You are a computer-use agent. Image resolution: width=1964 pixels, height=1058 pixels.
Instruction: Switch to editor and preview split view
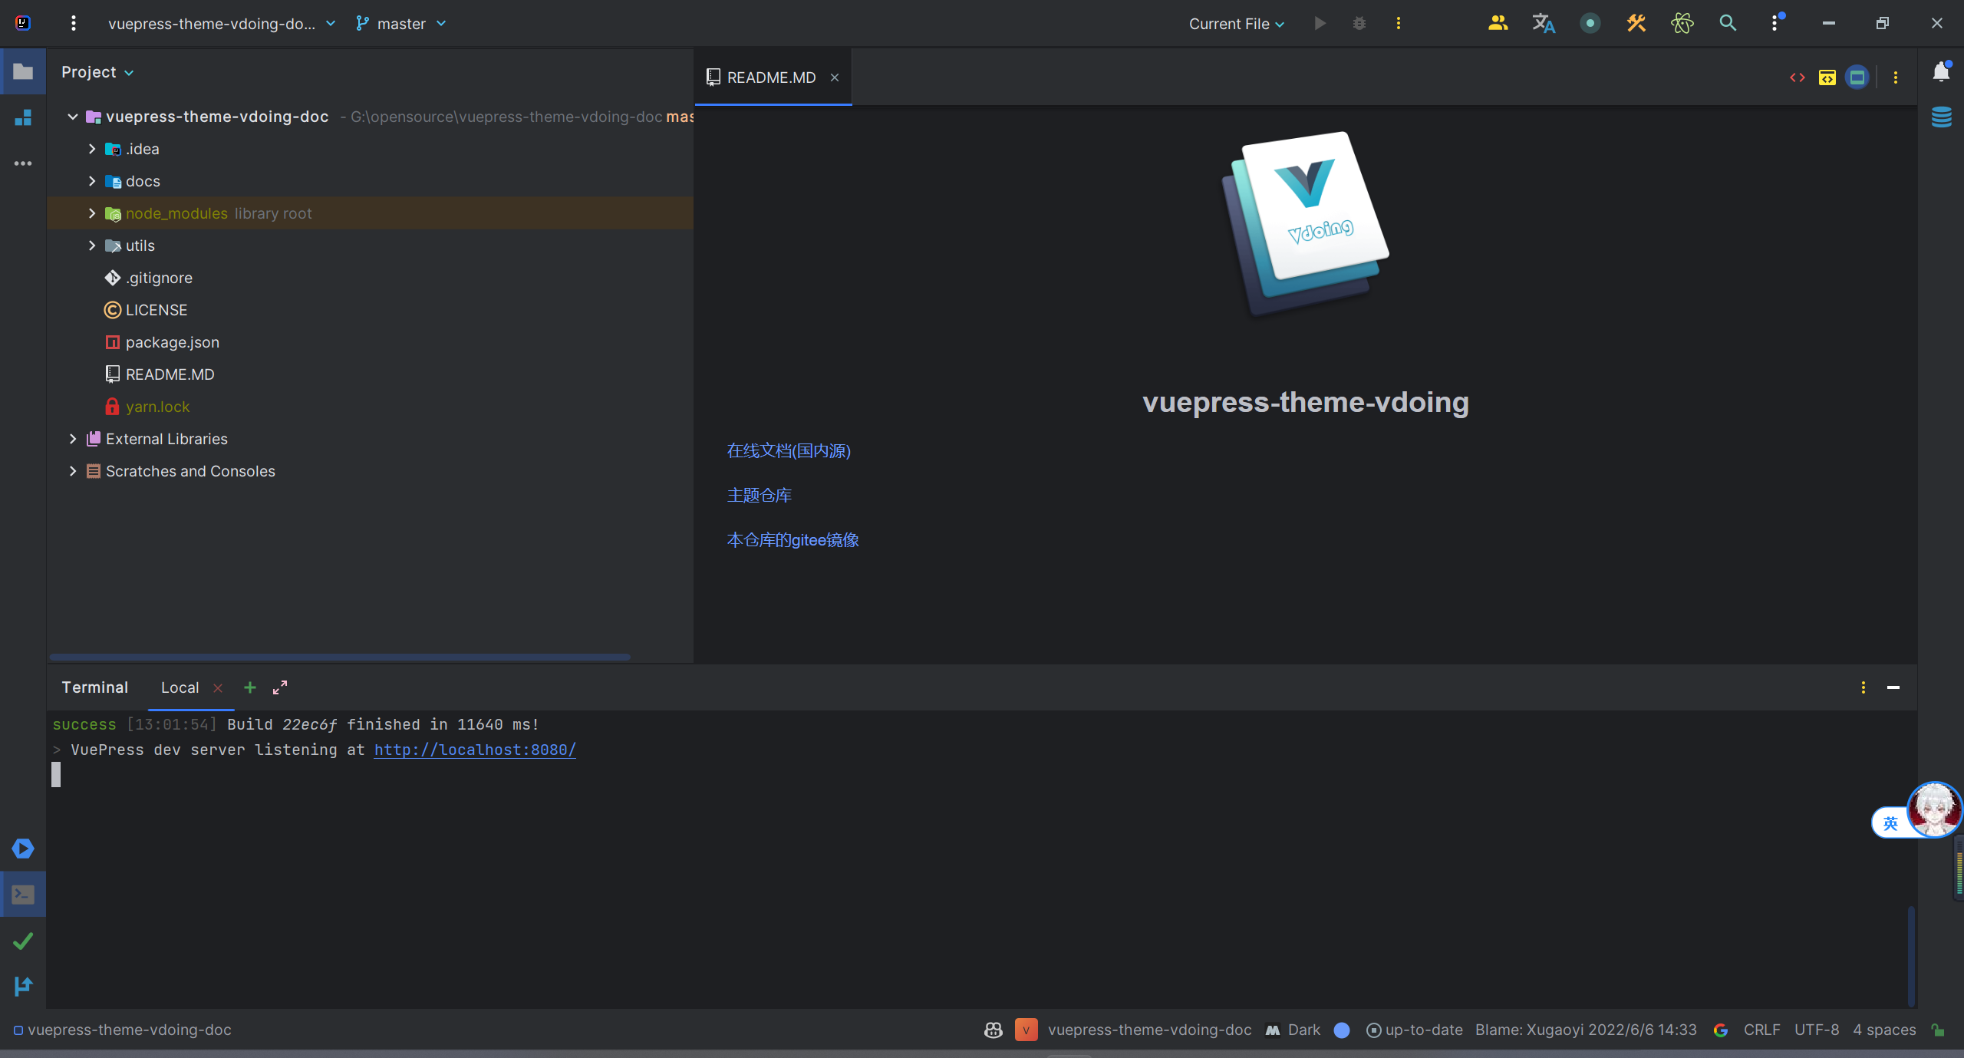click(1827, 77)
